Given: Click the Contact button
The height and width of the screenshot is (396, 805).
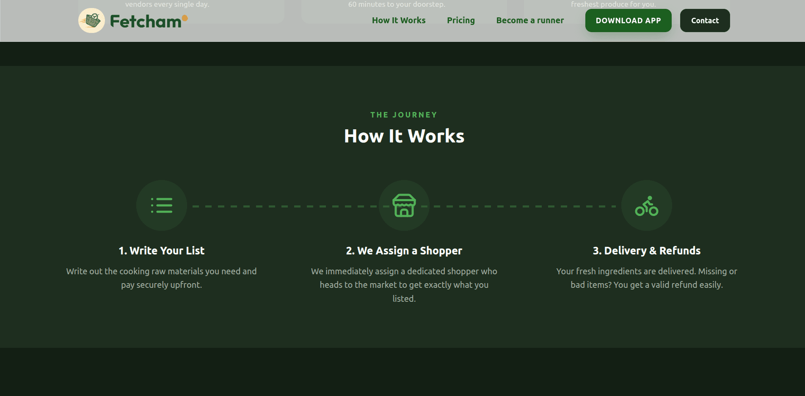Looking at the screenshot, I should pos(705,20).
